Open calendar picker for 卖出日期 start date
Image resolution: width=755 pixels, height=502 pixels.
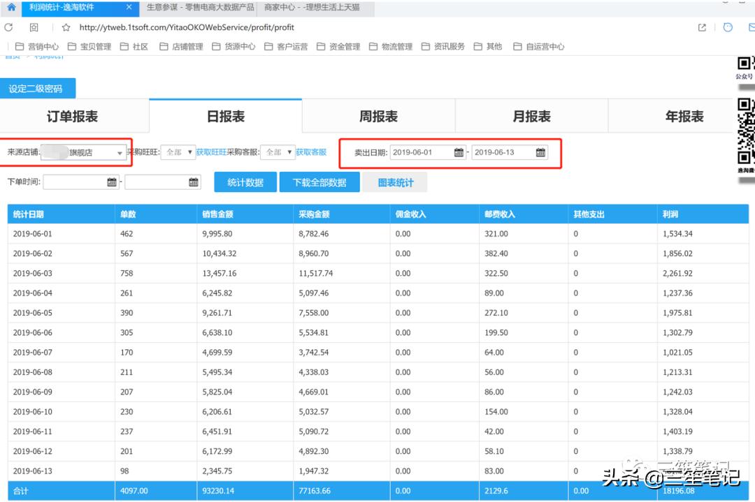pyautogui.click(x=458, y=151)
